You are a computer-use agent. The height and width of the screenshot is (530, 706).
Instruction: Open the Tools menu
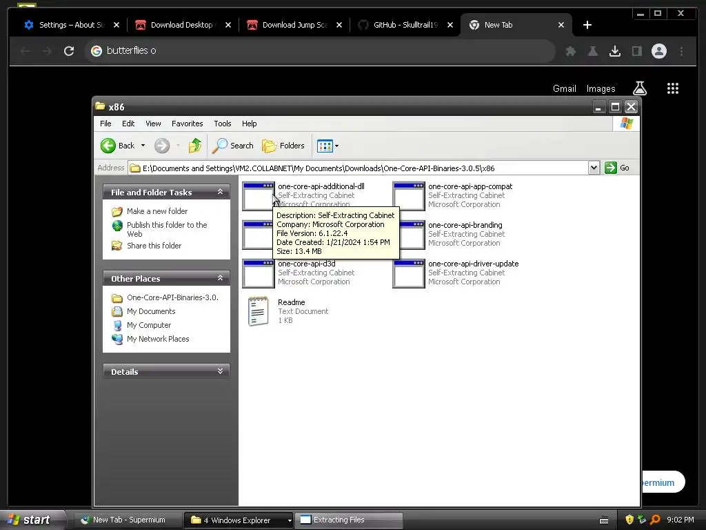pos(223,124)
